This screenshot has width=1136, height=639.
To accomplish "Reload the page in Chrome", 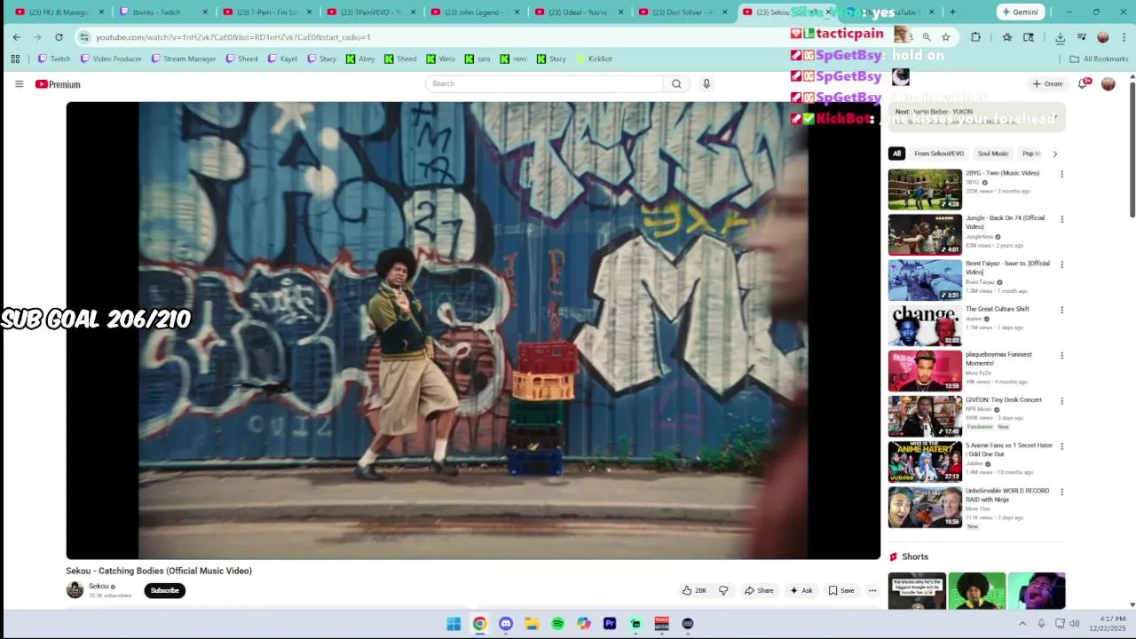I will point(59,37).
